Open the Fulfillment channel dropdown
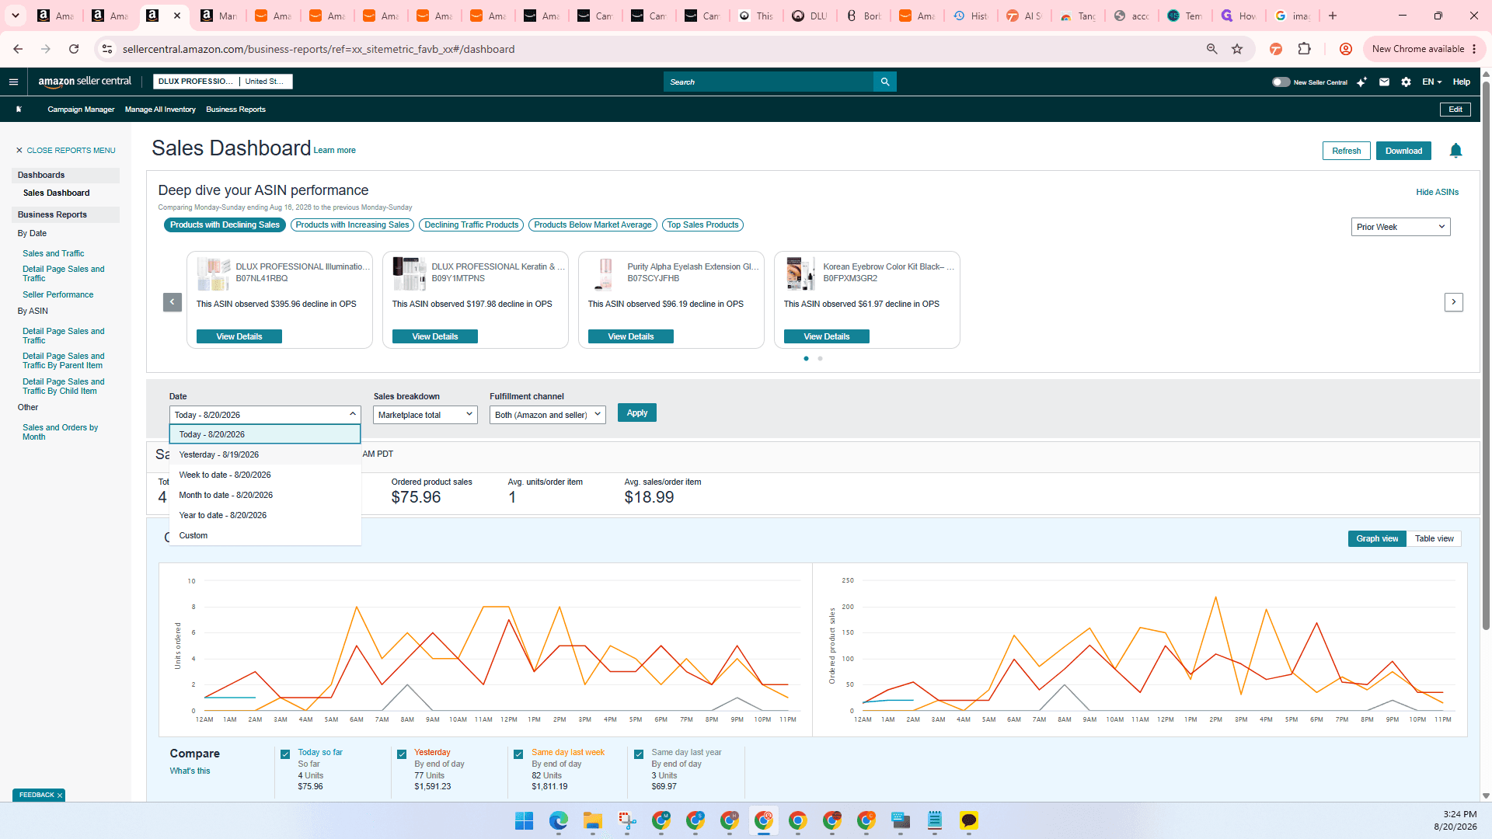The height and width of the screenshot is (839, 1492). pos(547,415)
